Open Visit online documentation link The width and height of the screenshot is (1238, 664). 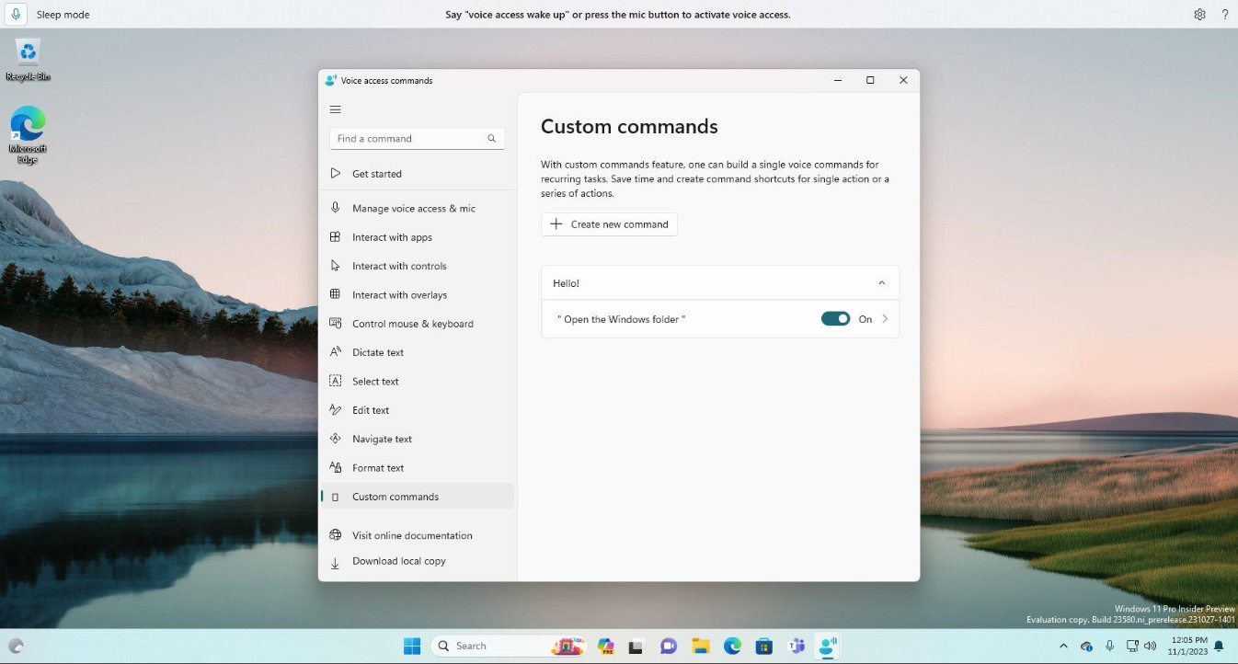coord(417,535)
